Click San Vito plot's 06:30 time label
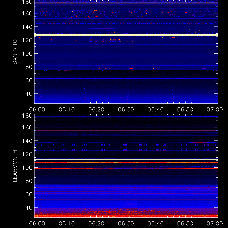 tap(126, 109)
